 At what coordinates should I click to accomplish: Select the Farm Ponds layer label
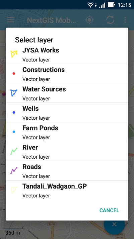click(x=40, y=128)
